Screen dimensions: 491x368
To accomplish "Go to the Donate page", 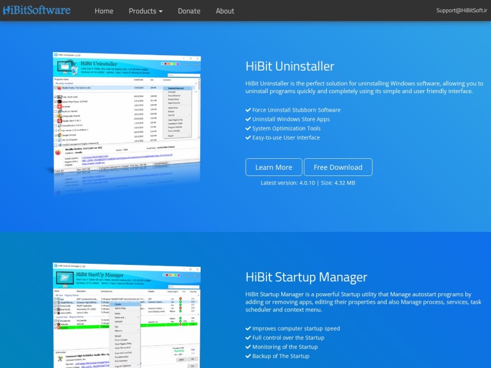I will [x=189, y=11].
